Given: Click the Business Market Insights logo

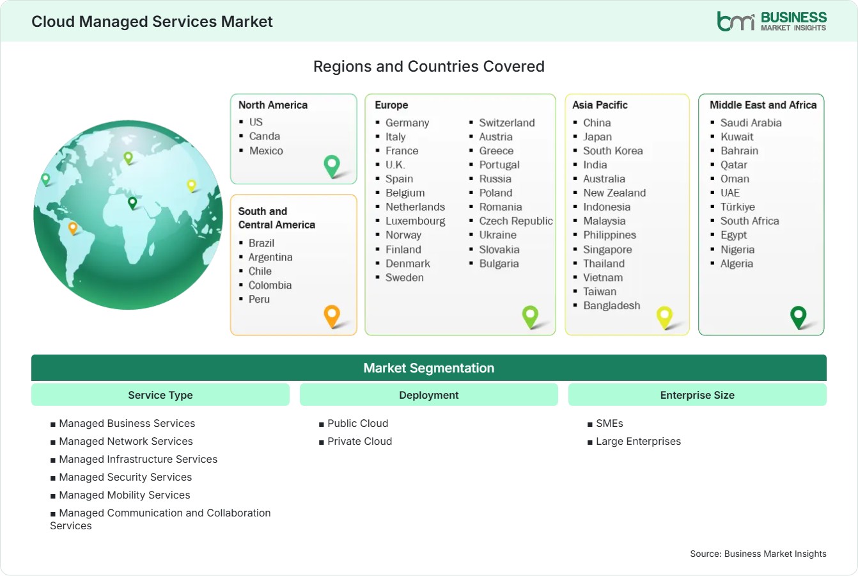Looking at the screenshot, I should coord(772,21).
